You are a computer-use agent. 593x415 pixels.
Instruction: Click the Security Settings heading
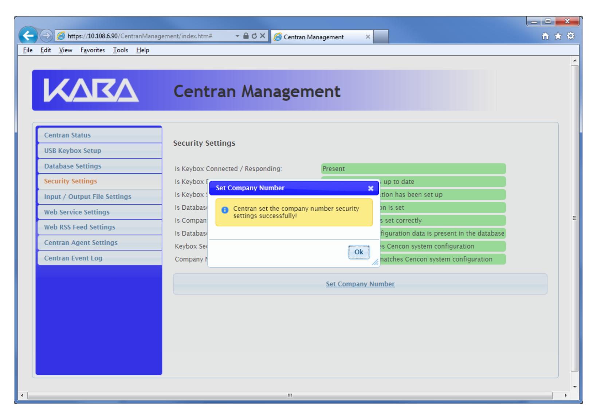(x=204, y=143)
